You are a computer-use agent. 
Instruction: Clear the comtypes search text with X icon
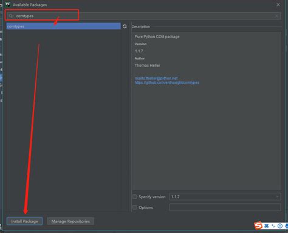pos(276,16)
